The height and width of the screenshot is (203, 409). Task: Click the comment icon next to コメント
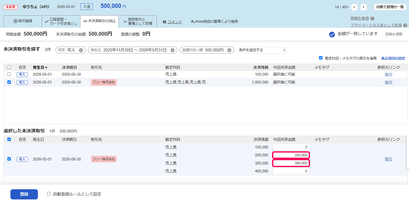[x=164, y=22]
